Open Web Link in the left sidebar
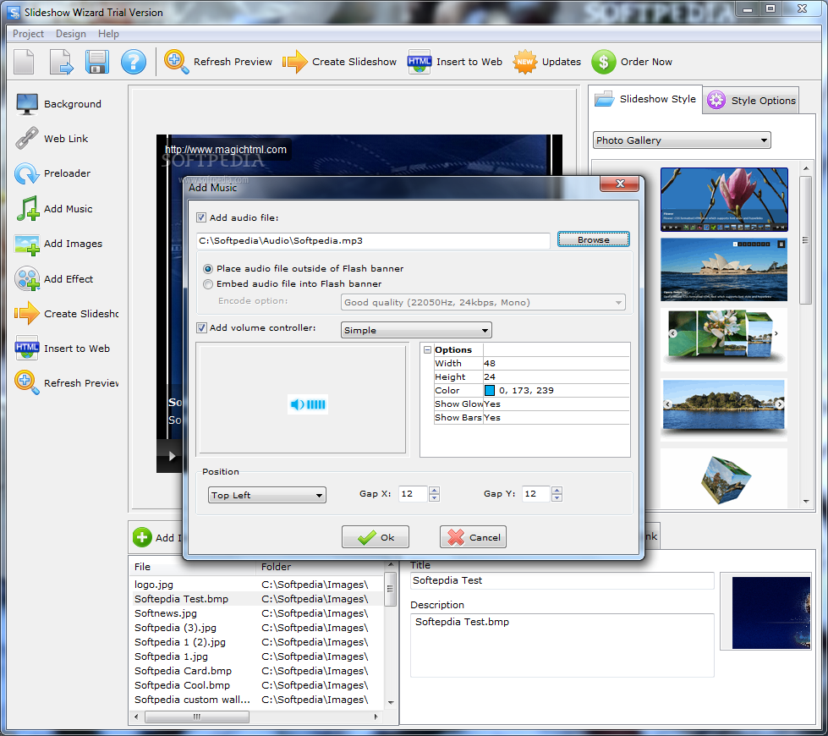 [x=52, y=139]
